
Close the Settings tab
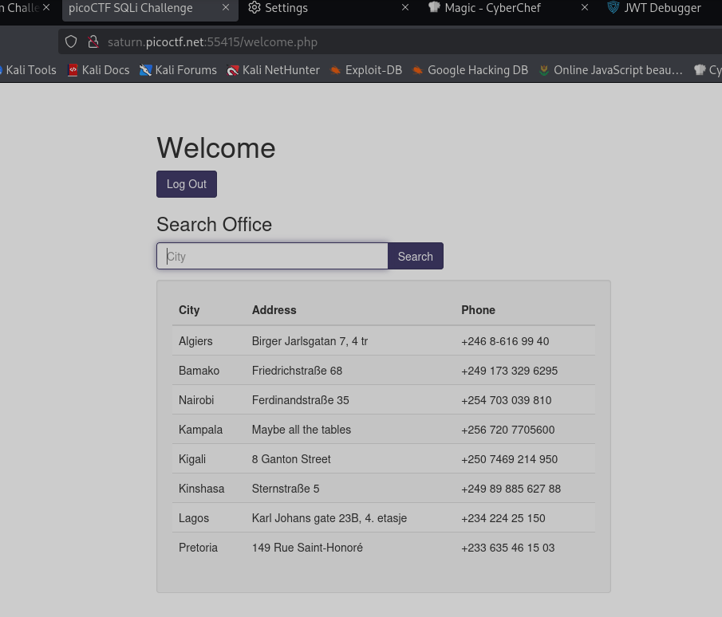click(405, 8)
